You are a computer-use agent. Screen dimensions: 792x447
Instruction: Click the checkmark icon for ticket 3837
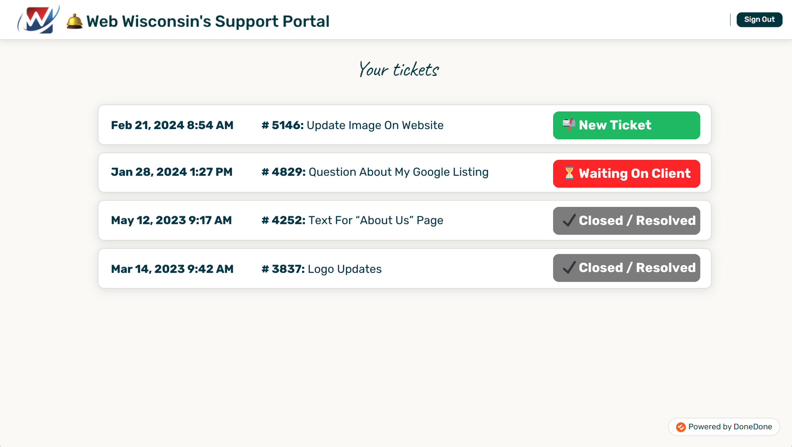pyautogui.click(x=569, y=268)
